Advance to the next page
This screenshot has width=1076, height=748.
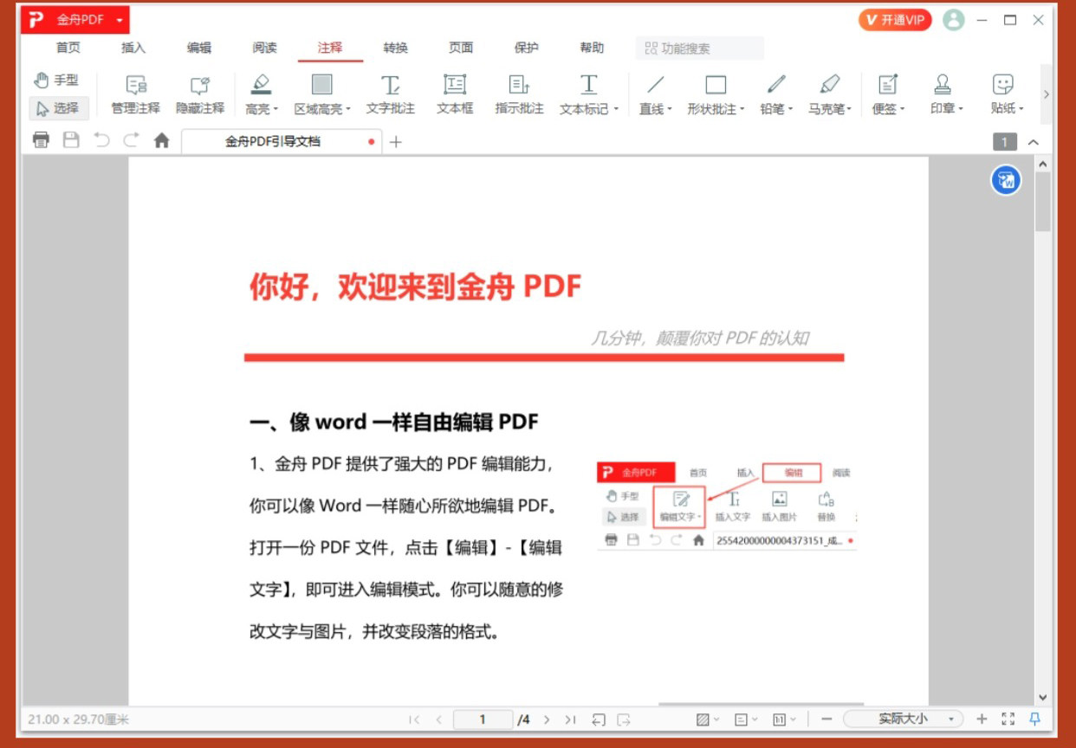coord(547,719)
